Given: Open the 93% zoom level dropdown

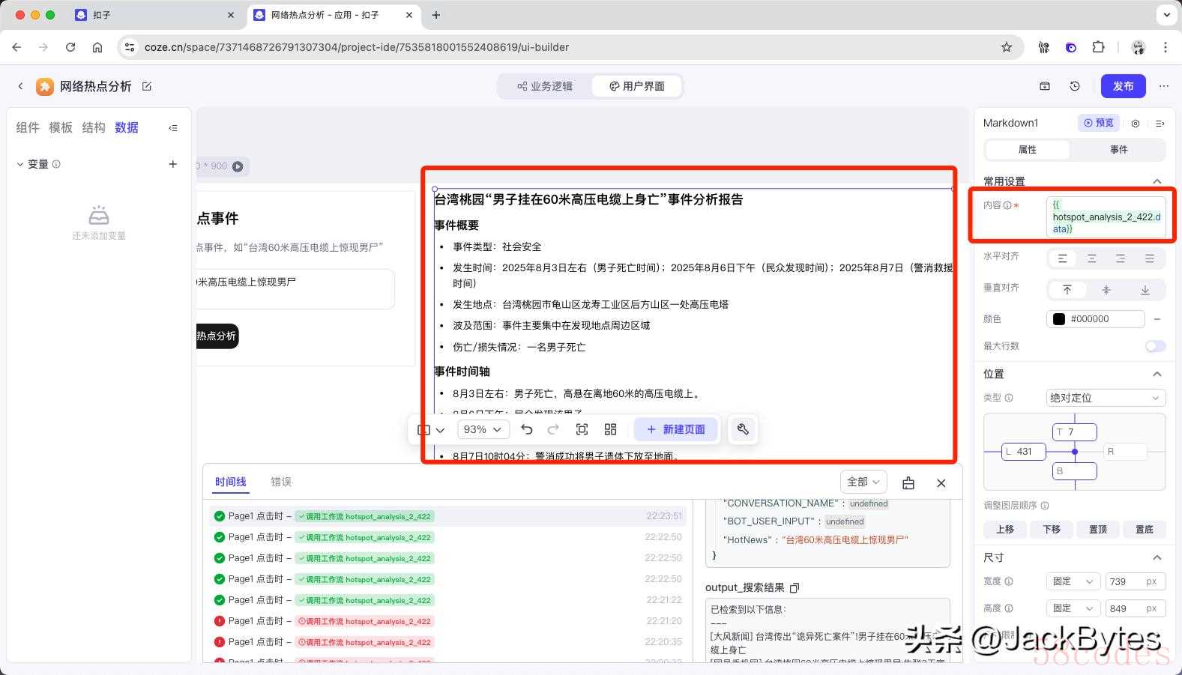Looking at the screenshot, I should [482, 429].
